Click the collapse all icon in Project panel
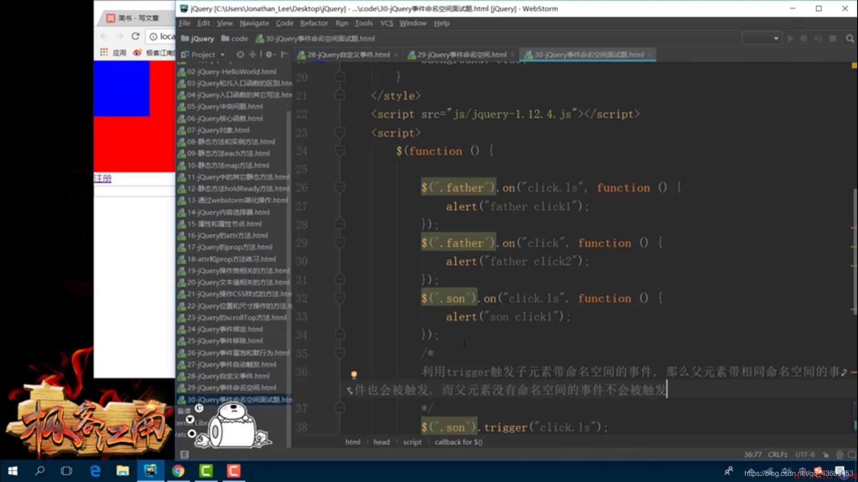This screenshot has height=482, width=858. (252, 54)
